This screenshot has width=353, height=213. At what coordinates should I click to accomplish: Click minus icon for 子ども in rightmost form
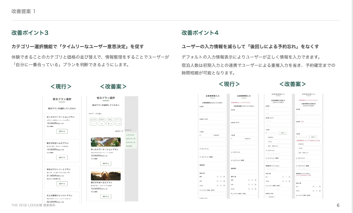(313, 191)
